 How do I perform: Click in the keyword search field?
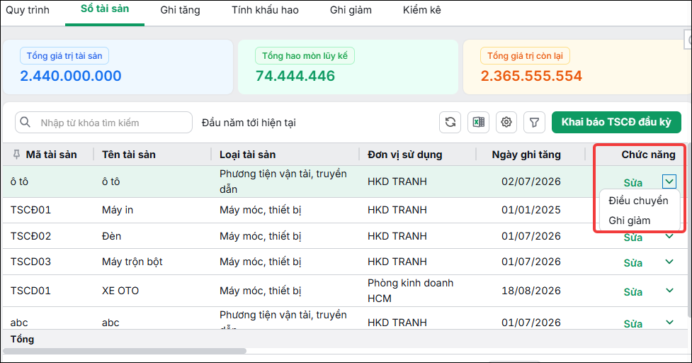click(x=103, y=123)
